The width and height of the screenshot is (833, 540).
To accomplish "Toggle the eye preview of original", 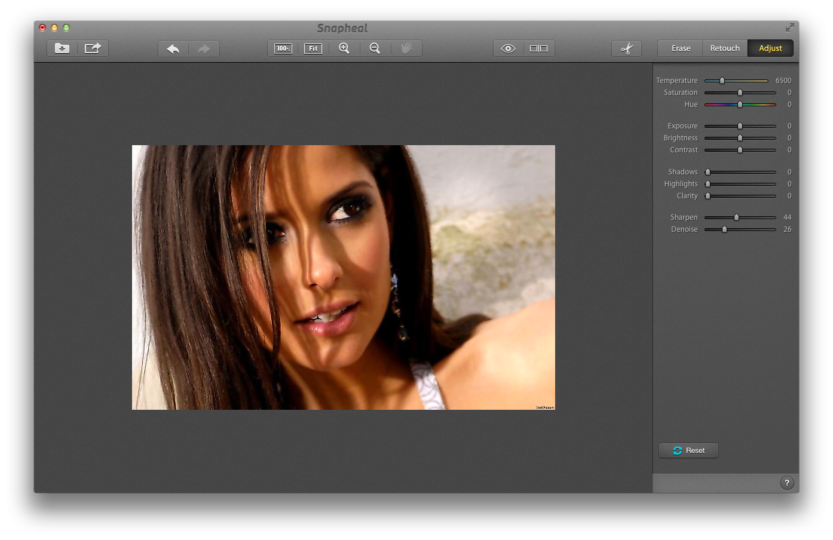I will 508,48.
